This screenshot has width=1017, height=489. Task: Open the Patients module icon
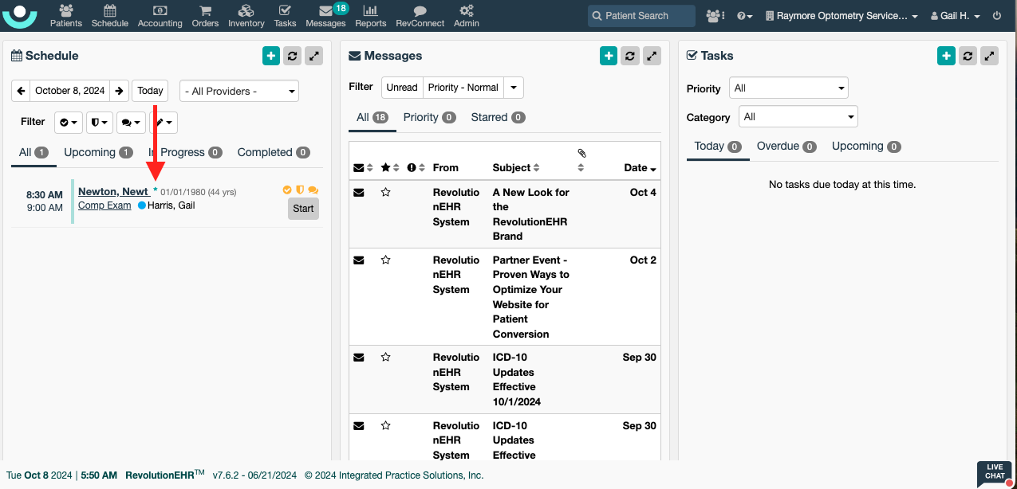pos(65,15)
